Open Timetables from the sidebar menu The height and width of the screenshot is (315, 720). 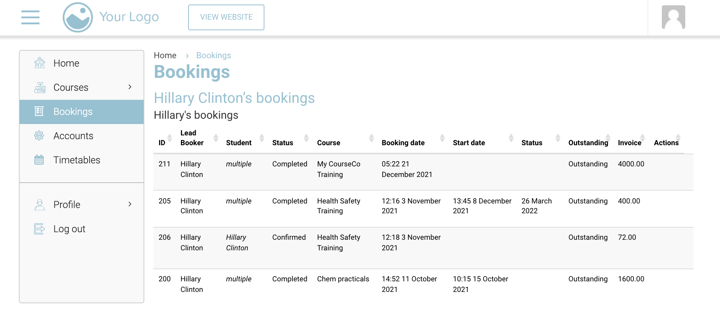(x=77, y=160)
